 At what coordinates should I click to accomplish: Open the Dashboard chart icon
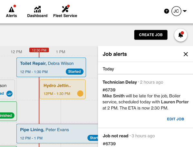(x=37, y=9)
